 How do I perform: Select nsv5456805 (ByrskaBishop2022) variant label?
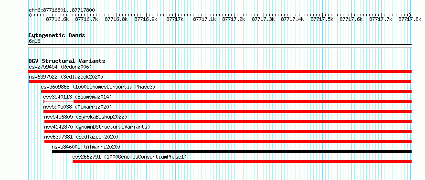pos(85,117)
